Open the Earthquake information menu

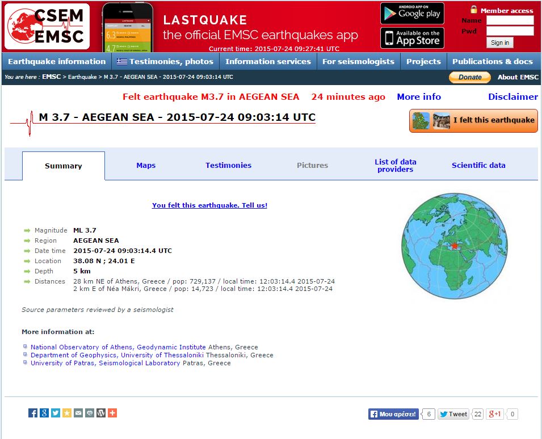(57, 61)
